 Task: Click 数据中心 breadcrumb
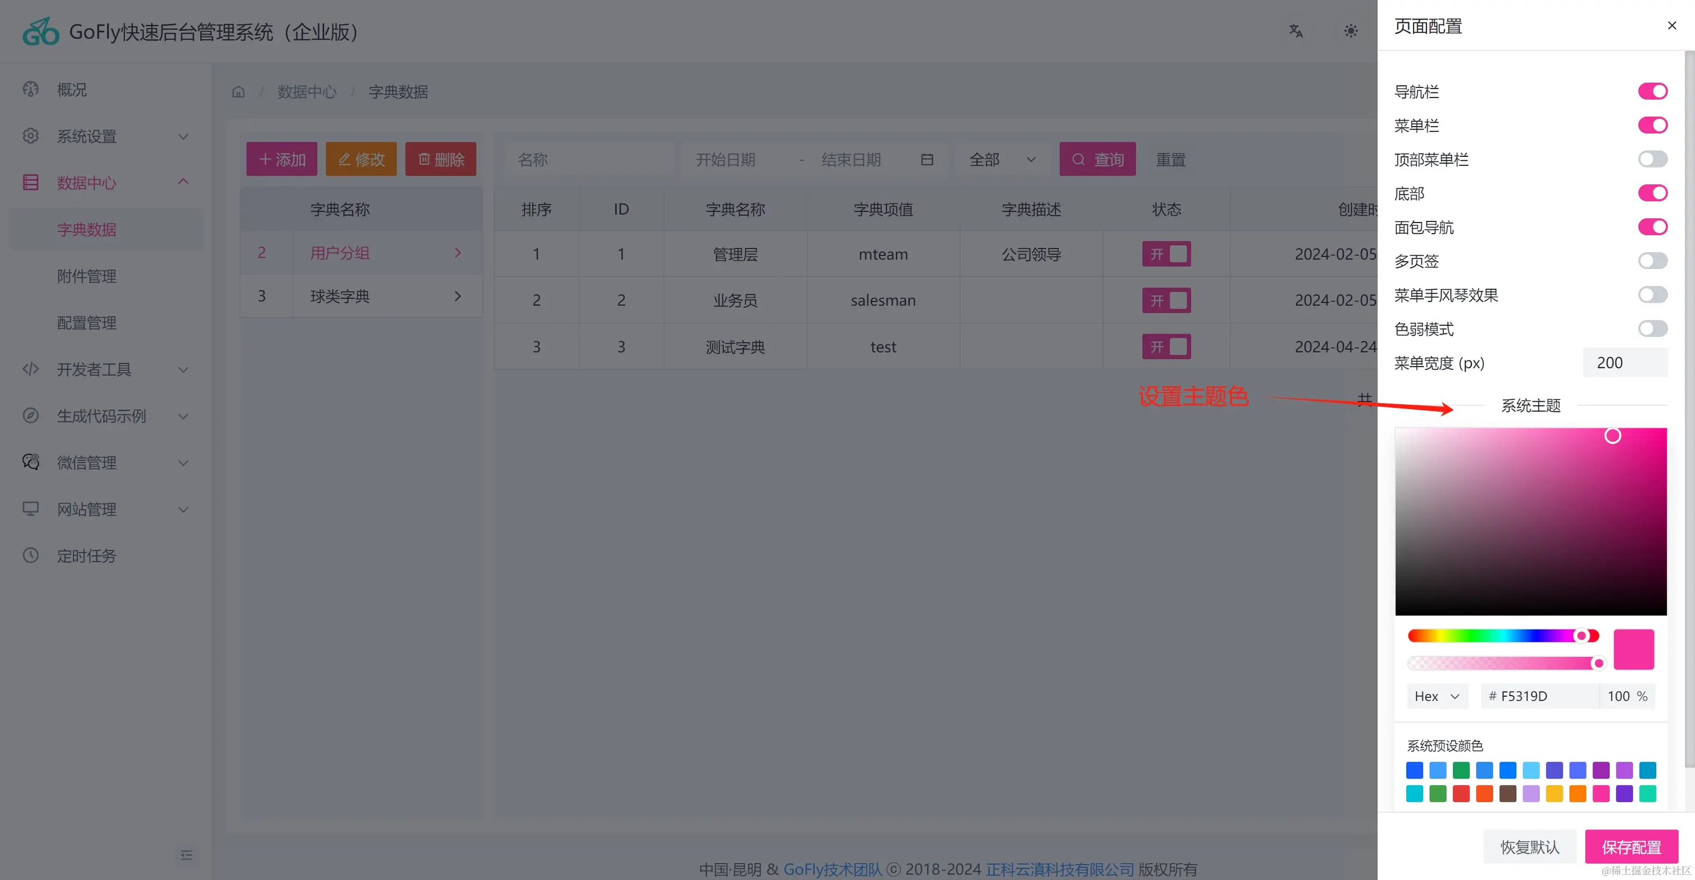pyautogui.click(x=307, y=92)
